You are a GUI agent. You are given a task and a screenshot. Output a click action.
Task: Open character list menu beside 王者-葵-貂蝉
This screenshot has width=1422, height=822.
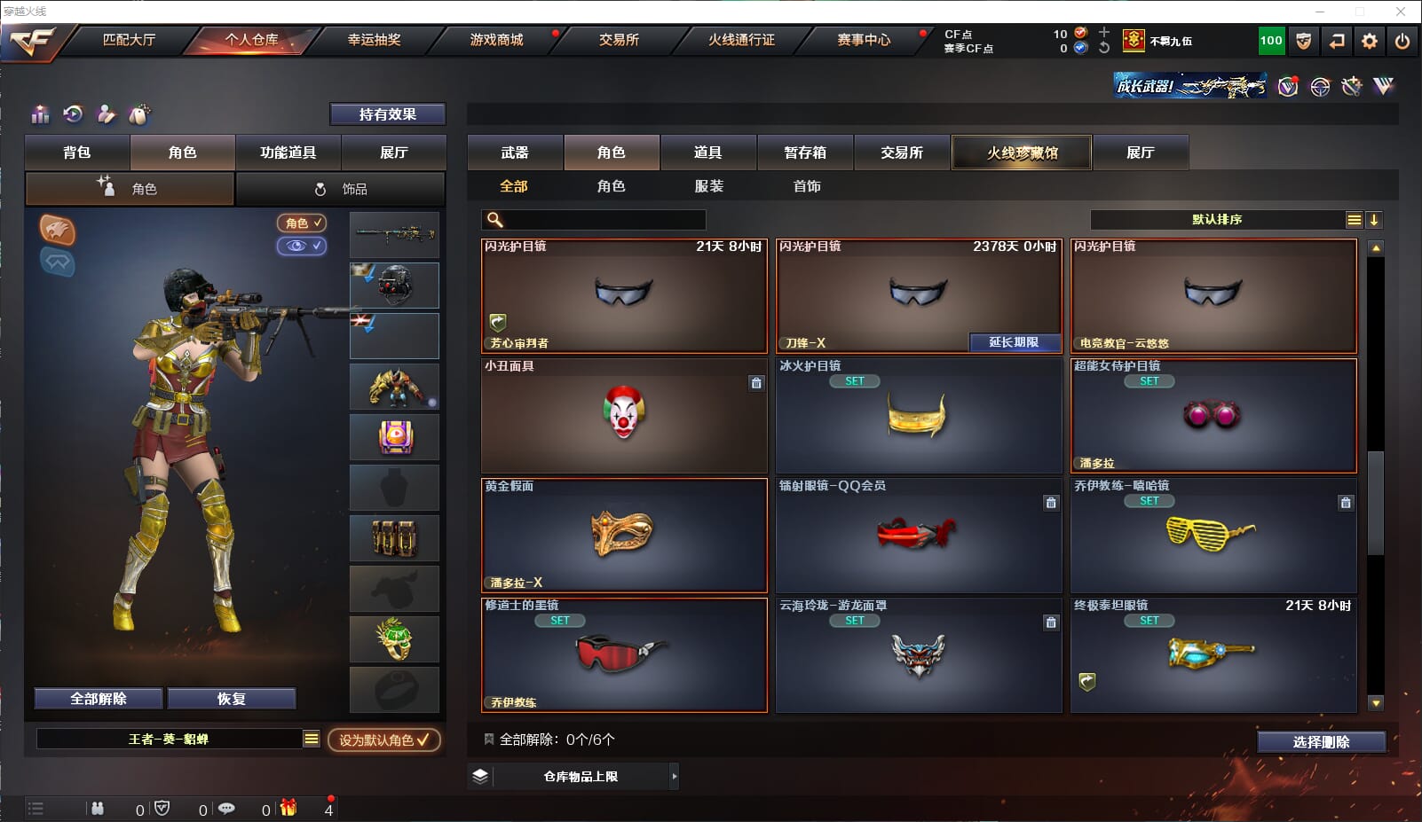311,739
